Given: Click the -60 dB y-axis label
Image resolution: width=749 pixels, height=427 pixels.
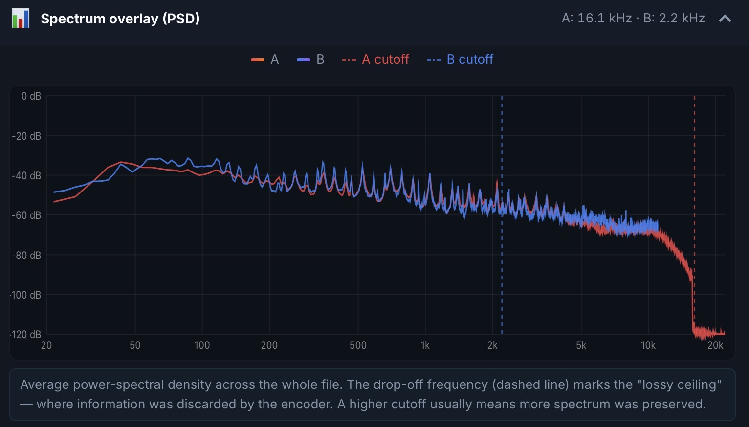Looking at the screenshot, I should [26, 215].
